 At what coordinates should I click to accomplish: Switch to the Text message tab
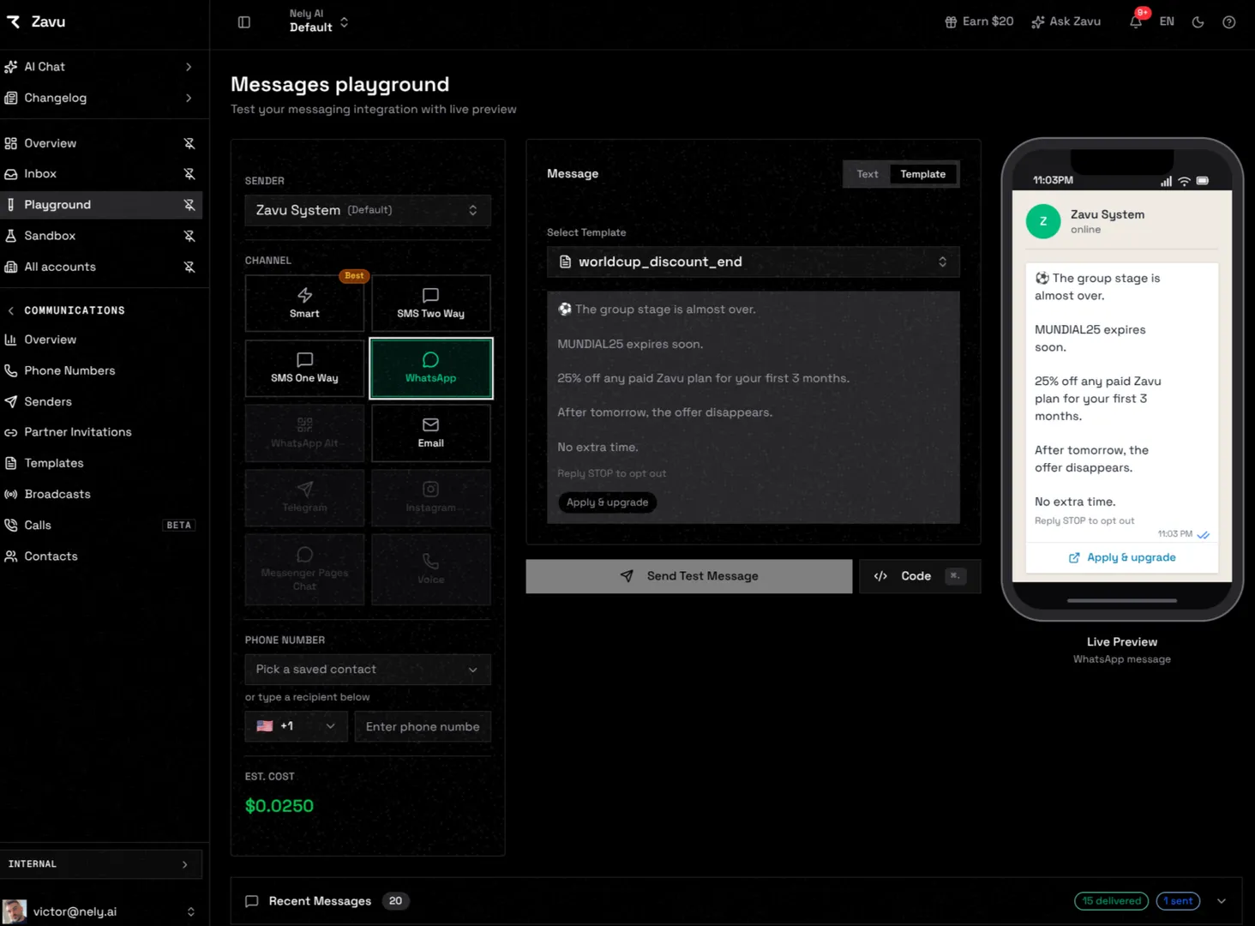click(x=868, y=174)
